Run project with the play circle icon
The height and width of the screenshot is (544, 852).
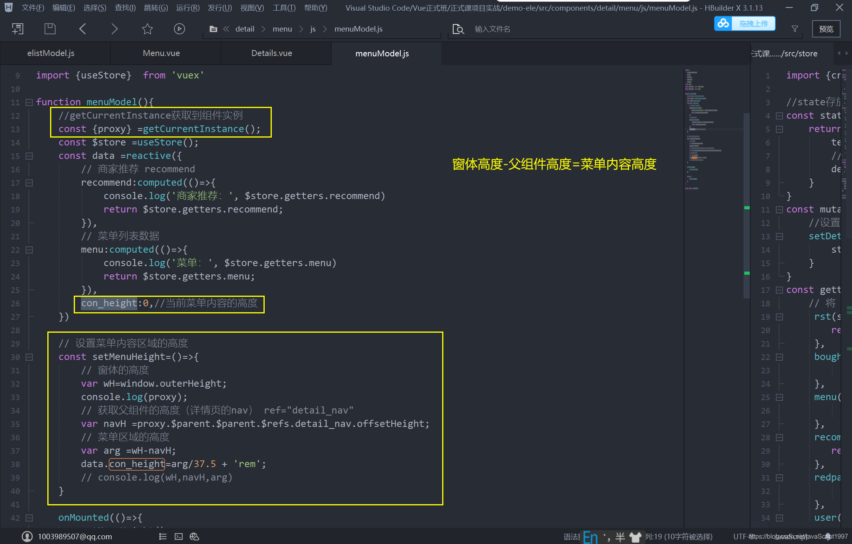click(179, 29)
